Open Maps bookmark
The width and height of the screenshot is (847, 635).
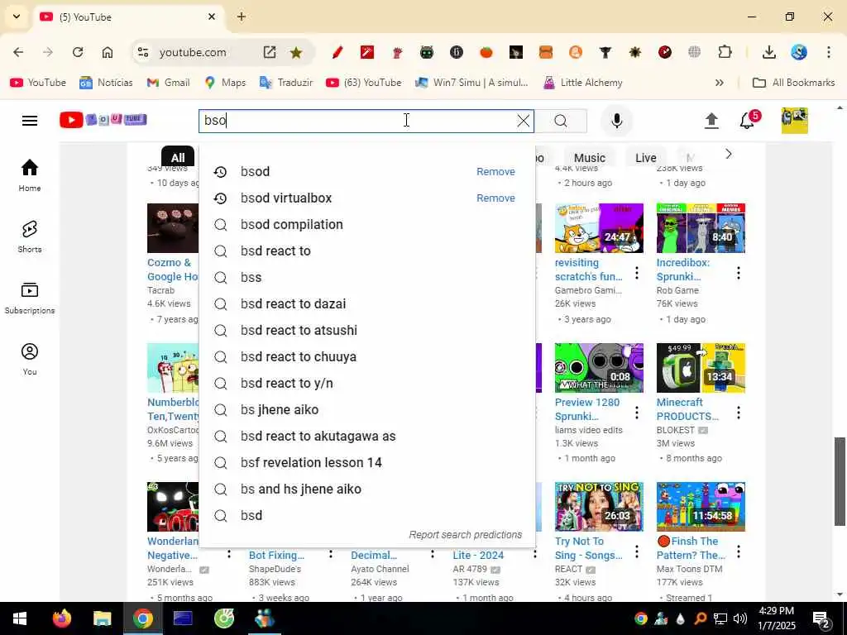click(x=225, y=83)
